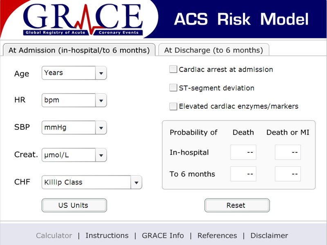This screenshot has height=245, width=327.
Task: Click In-hospital Death probability field
Action: coord(243,152)
